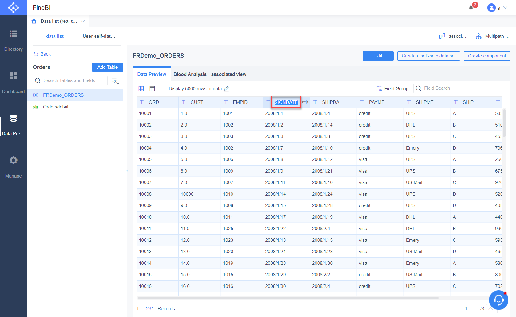Open the table filter and sort dropdown
516x317 pixels.
point(115,81)
